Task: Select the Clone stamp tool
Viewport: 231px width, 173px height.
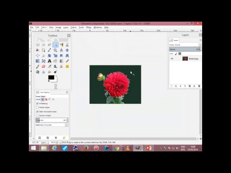Action: point(61,66)
